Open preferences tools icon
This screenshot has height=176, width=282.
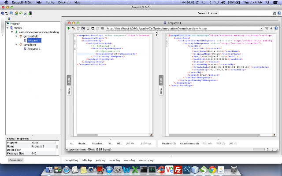click(26, 13)
